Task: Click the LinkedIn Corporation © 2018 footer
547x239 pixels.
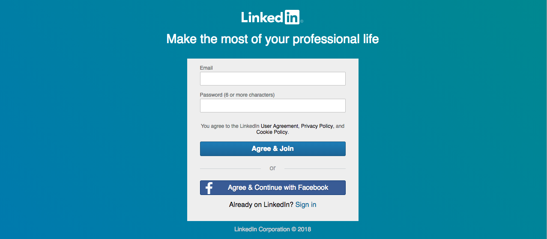Action: click(x=272, y=229)
